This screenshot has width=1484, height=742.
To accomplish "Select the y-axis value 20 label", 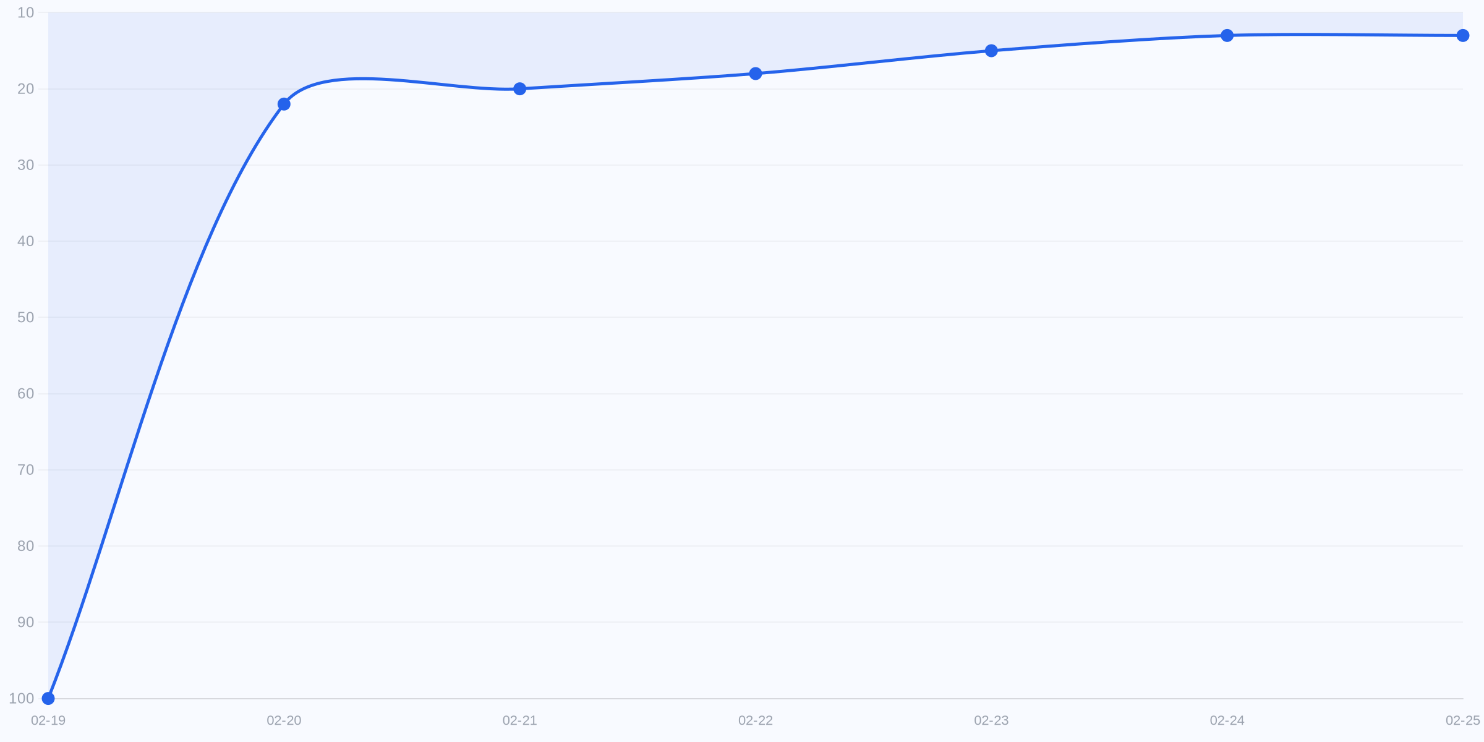I will click(26, 89).
